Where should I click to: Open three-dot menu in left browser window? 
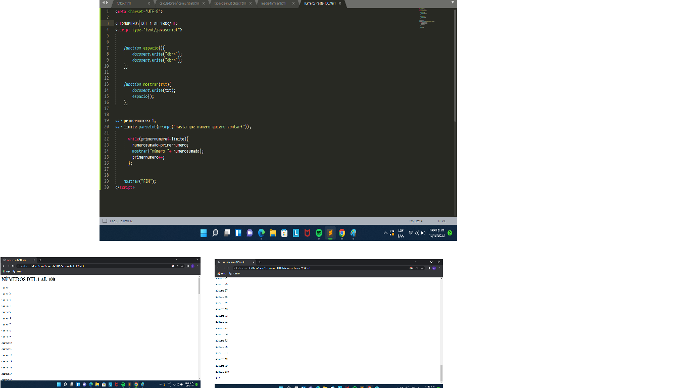(197, 265)
